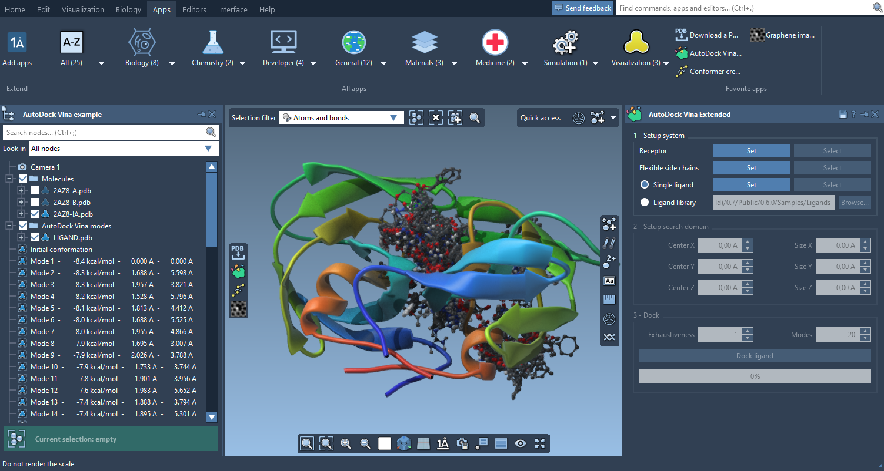Toggle the eye visibility icon in bottom toolbar
Image resolution: width=884 pixels, height=471 pixels.
tap(520, 443)
